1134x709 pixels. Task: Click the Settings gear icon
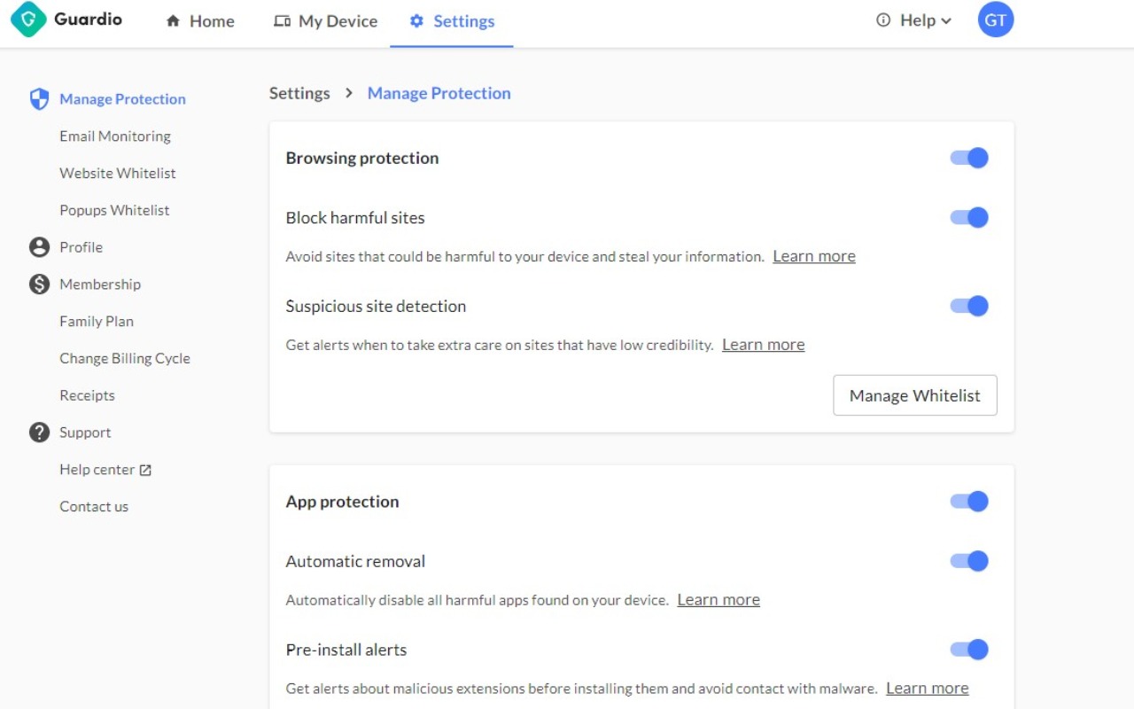(416, 21)
